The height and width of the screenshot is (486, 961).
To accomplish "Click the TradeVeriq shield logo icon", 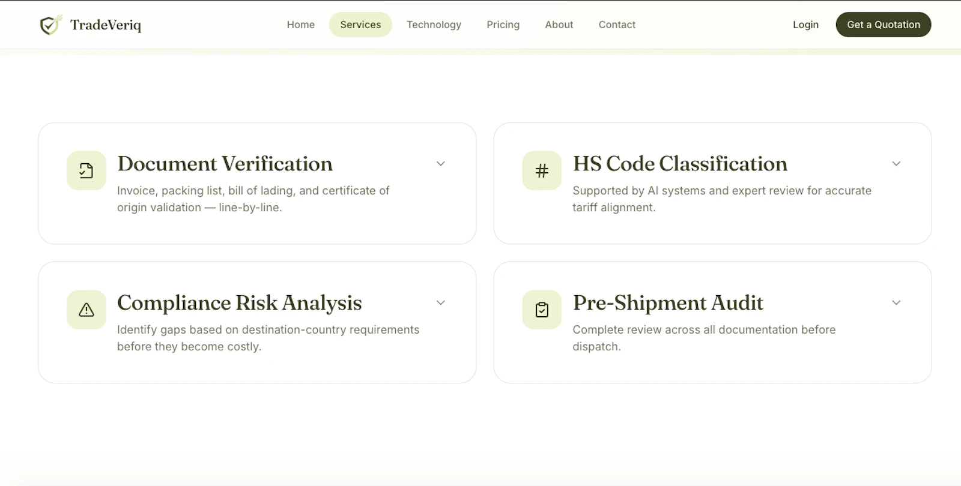I will (51, 25).
